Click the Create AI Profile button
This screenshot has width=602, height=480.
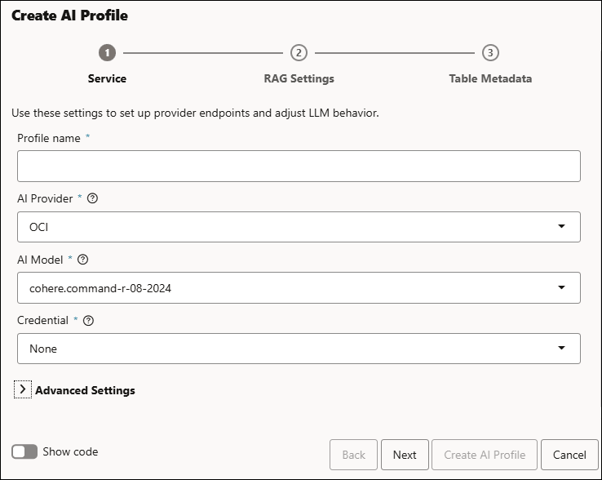point(485,455)
